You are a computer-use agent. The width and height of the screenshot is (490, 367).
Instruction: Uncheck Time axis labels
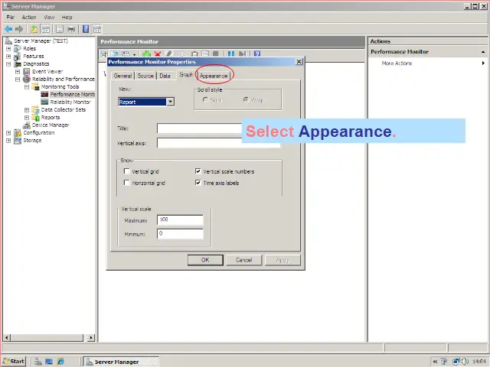[198, 183]
